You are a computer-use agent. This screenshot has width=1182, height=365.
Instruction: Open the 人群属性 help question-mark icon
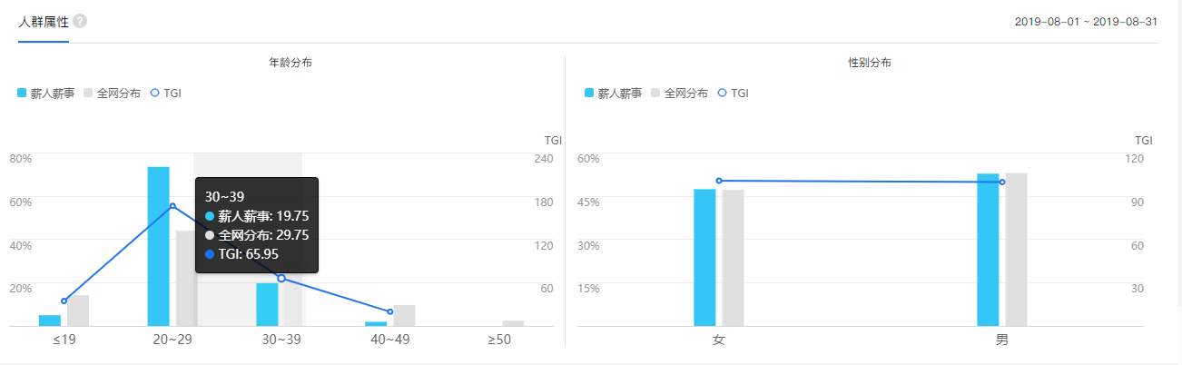(x=80, y=21)
